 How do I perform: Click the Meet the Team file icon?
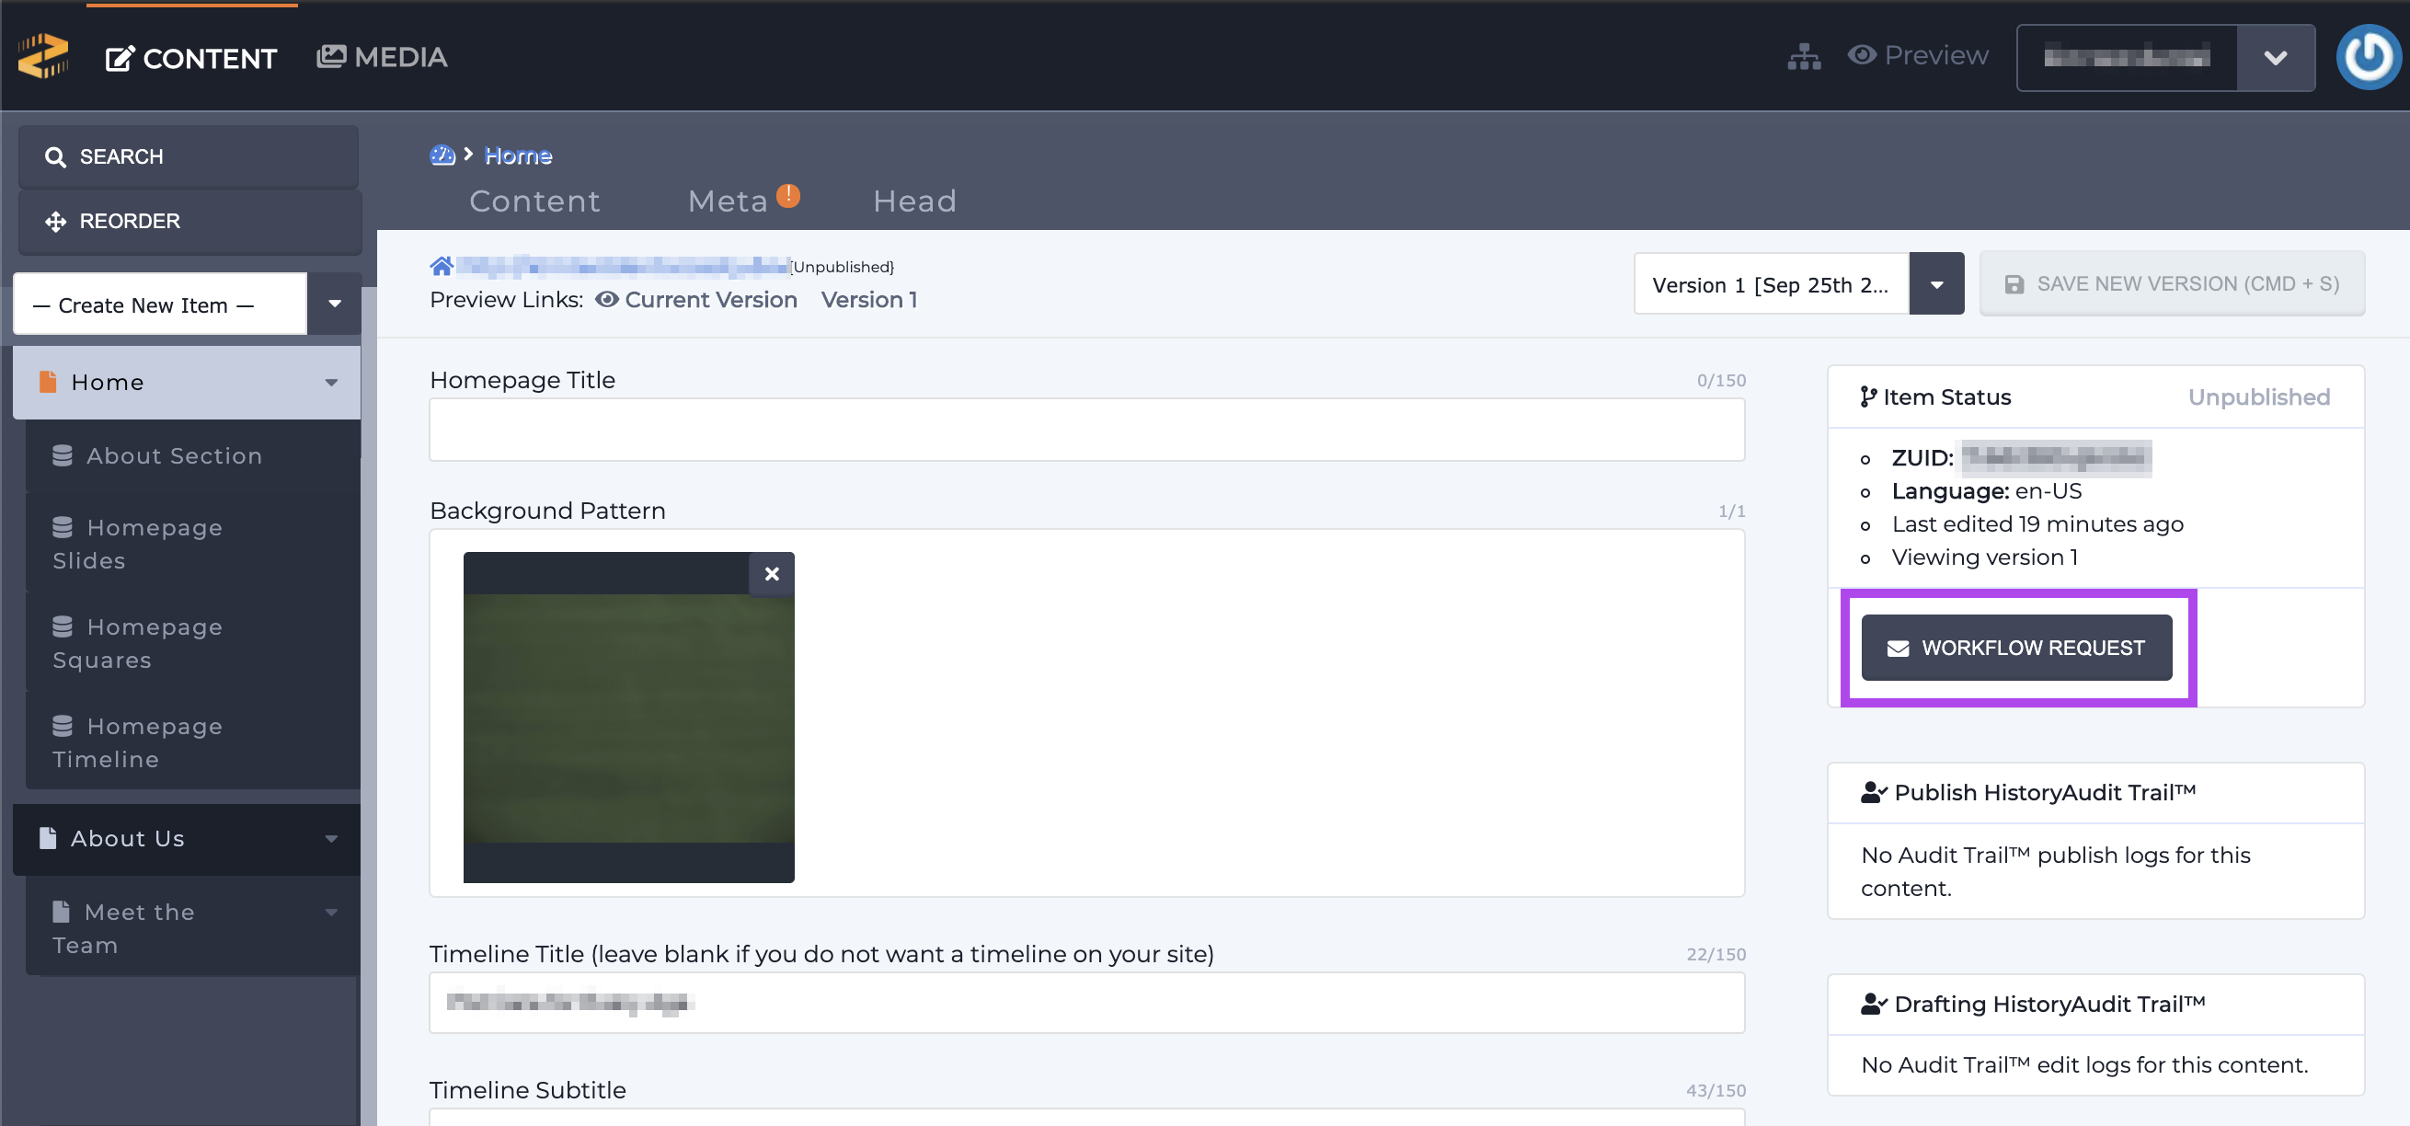[61, 911]
